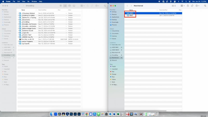The image size is (208, 117).
Task: Switch DroneBlog window to icon view
Action: (x=61, y=5)
